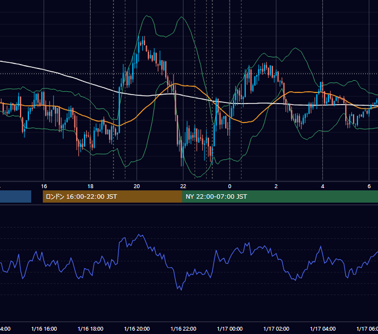Image resolution: width=378 pixels, height=334 pixels.
Task: Click the 1/17 04:00 date label
Action: coord(323,328)
